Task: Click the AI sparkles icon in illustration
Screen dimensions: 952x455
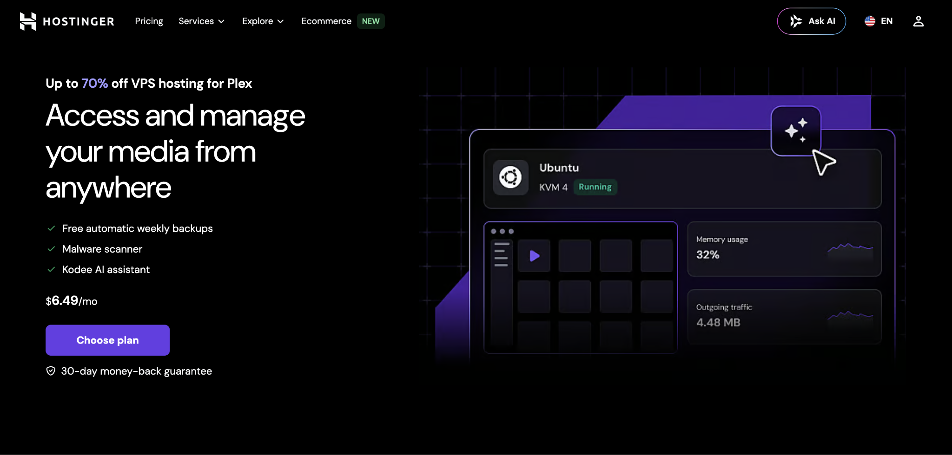Action: (x=796, y=130)
